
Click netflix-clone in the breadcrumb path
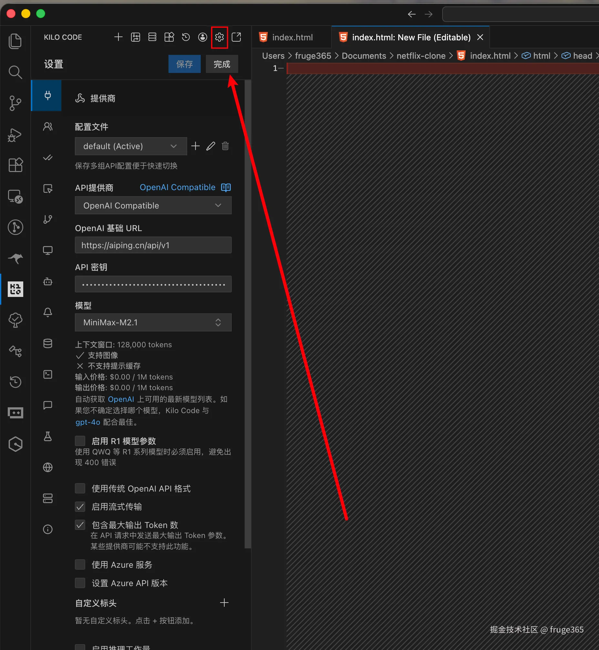tap(421, 56)
